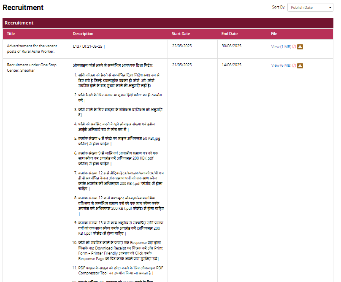The width and height of the screenshot is (341, 282).
Task: Click the Rural Asha Worker advertisement title
Action: (x=32, y=49)
